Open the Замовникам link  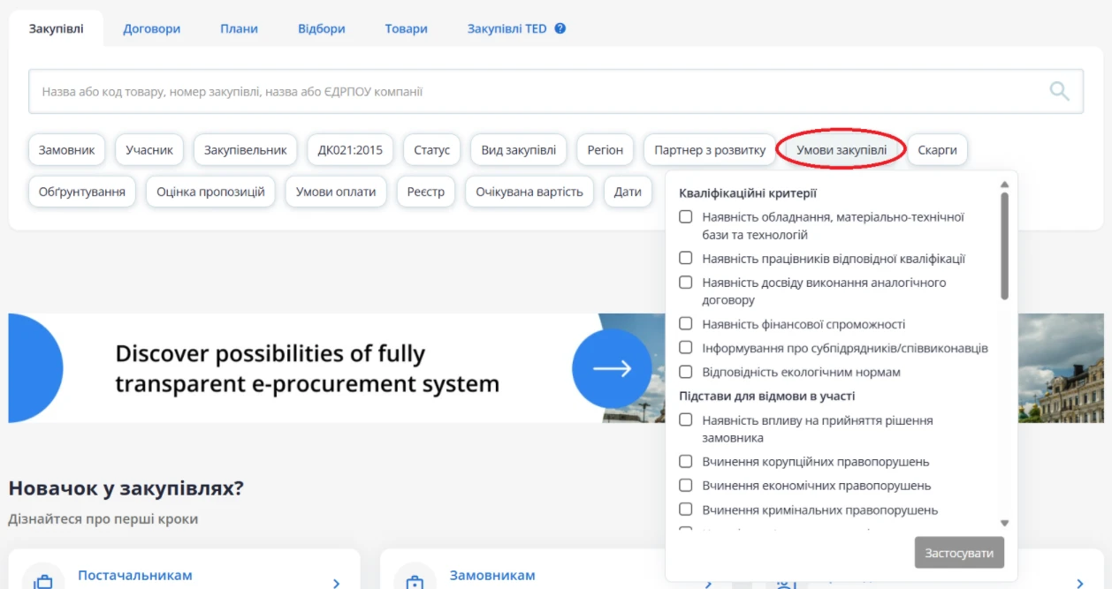coord(492,576)
